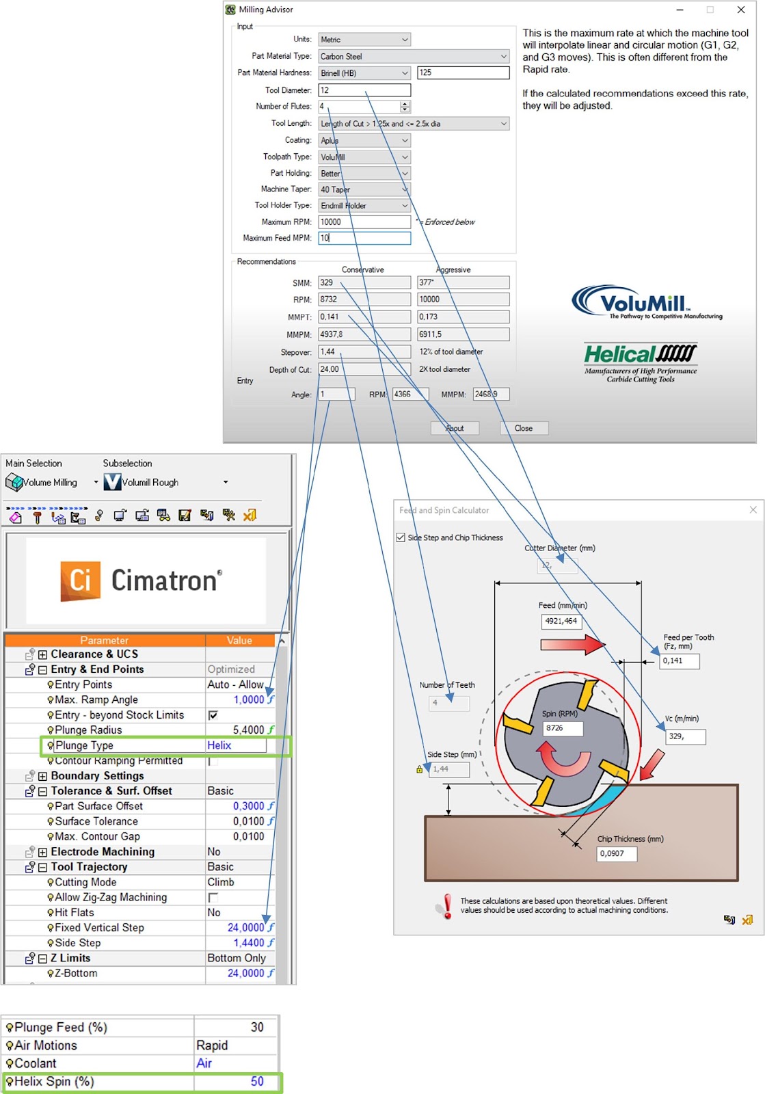Expand the Boundary Settings group
Screen dimensions: 765x1094
pyautogui.click(x=42, y=776)
